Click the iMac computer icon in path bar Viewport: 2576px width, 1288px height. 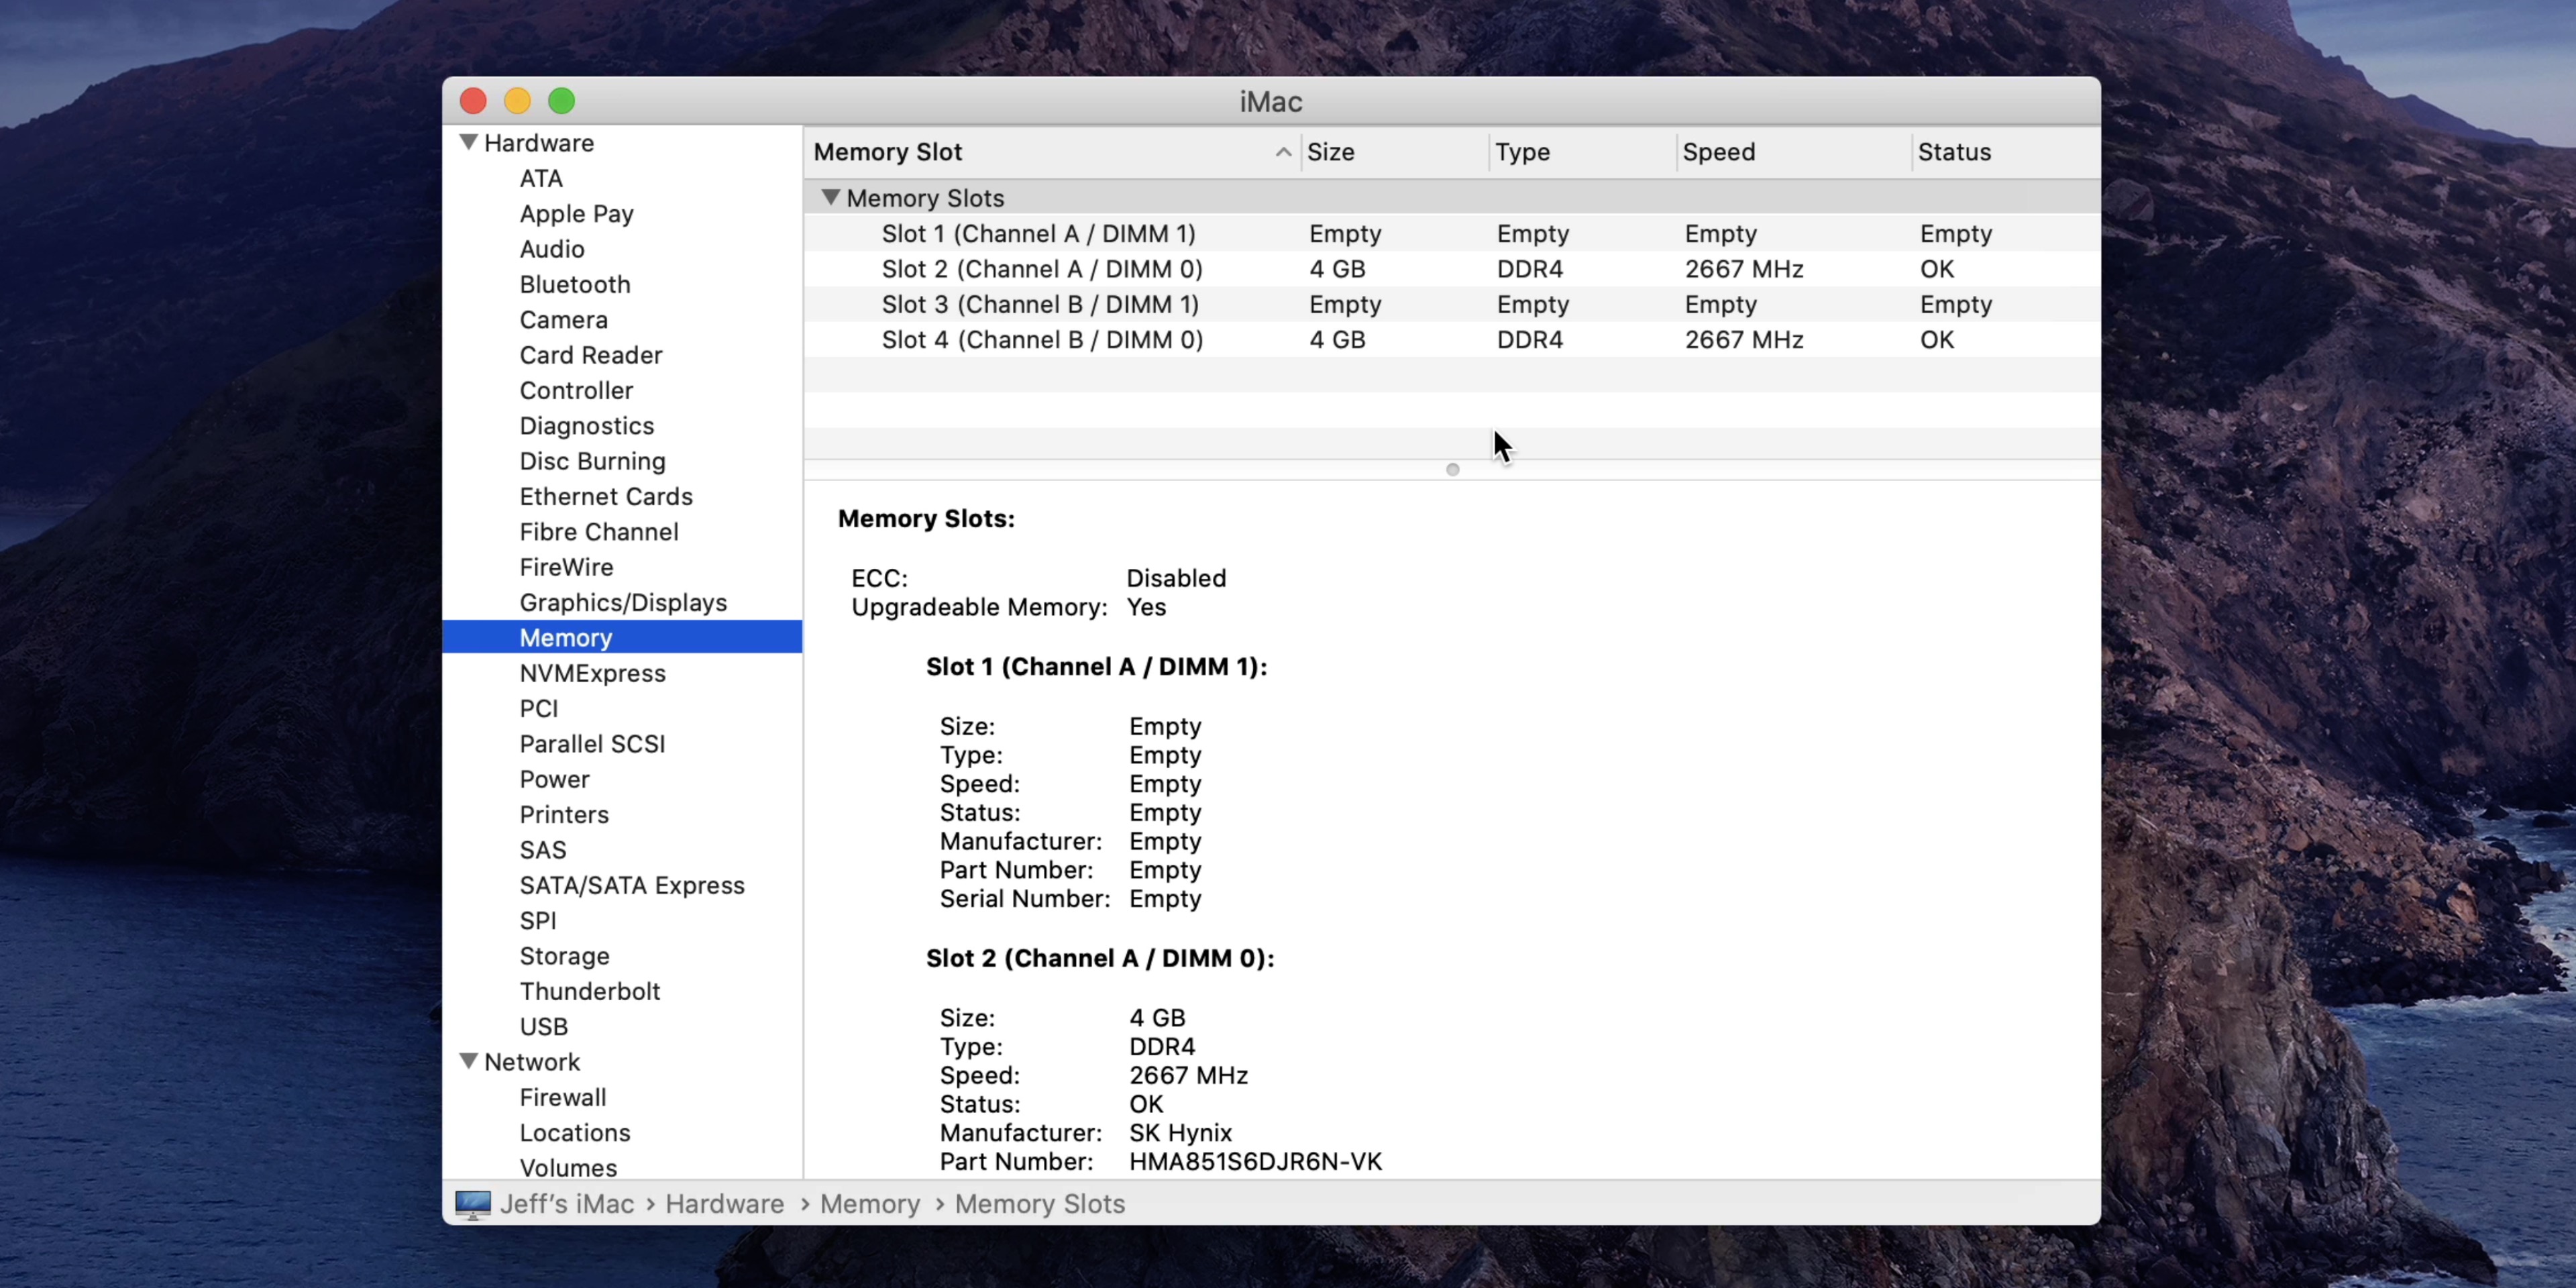coord(472,1204)
